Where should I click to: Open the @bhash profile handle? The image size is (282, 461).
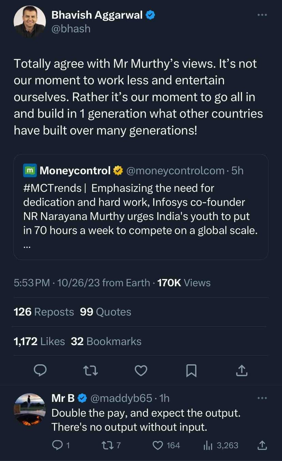coord(71,29)
